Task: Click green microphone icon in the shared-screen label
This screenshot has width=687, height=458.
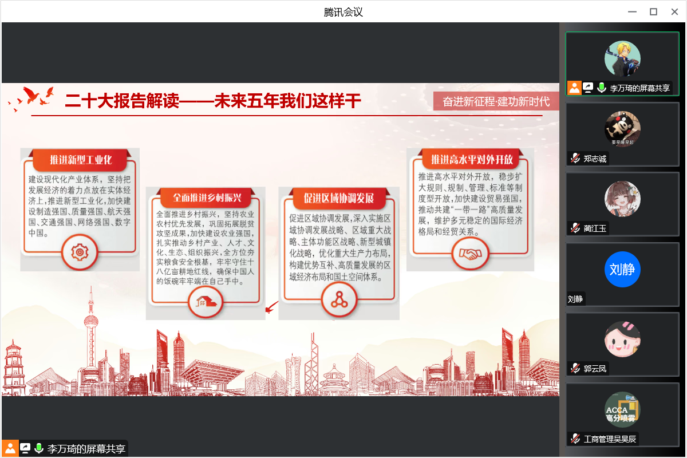Action: pyautogui.click(x=39, y=448)
